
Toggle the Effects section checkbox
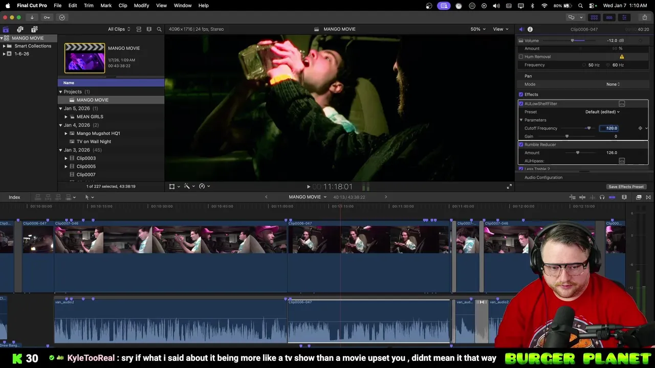(521, 95)
